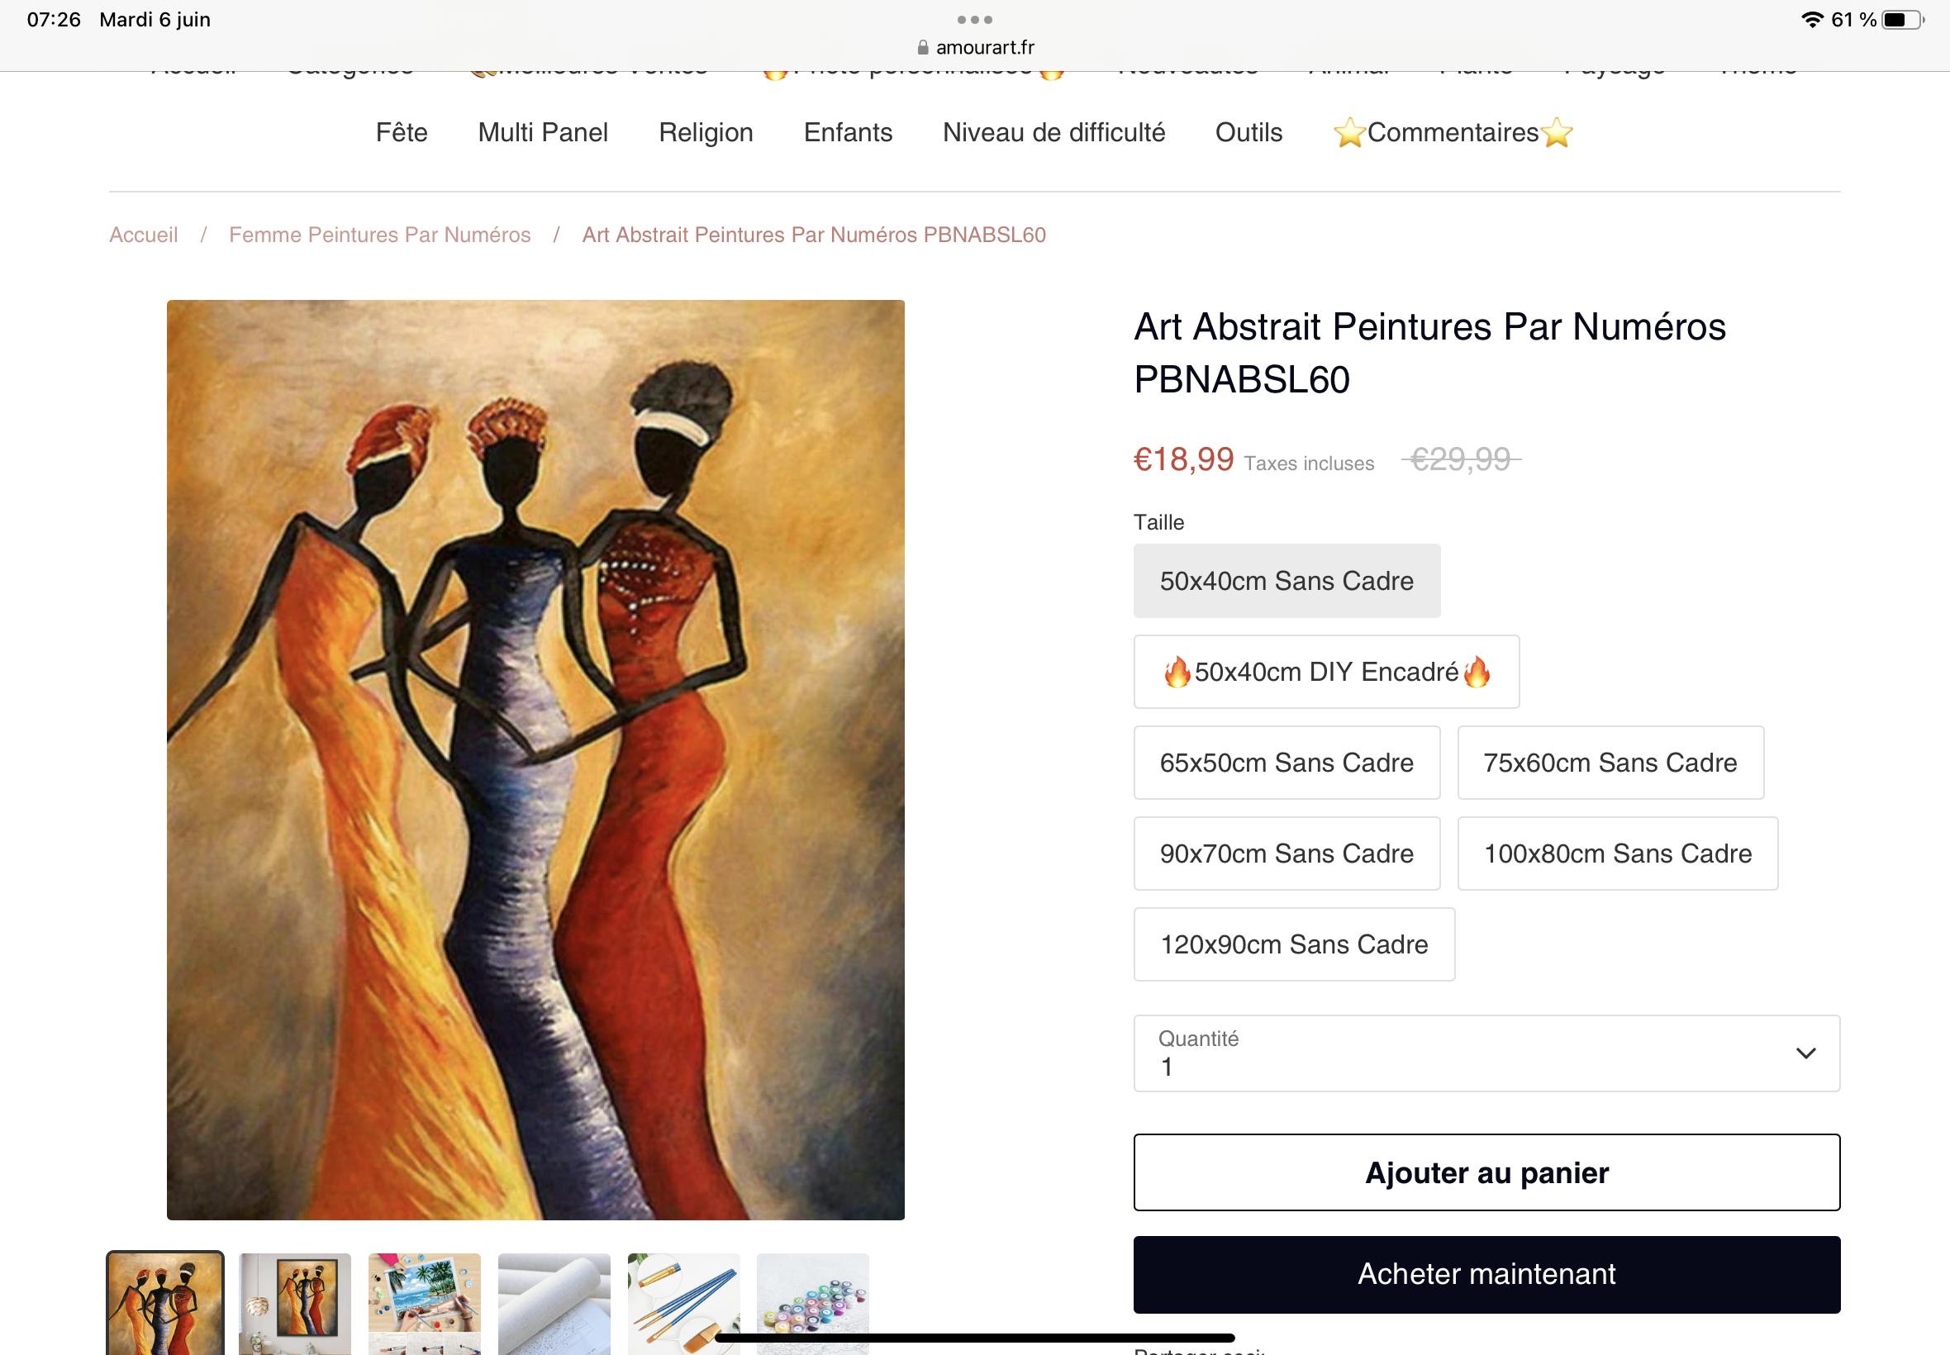
Task: Choose the 50x40cm DIY Encadré option
Action: 1326,672
